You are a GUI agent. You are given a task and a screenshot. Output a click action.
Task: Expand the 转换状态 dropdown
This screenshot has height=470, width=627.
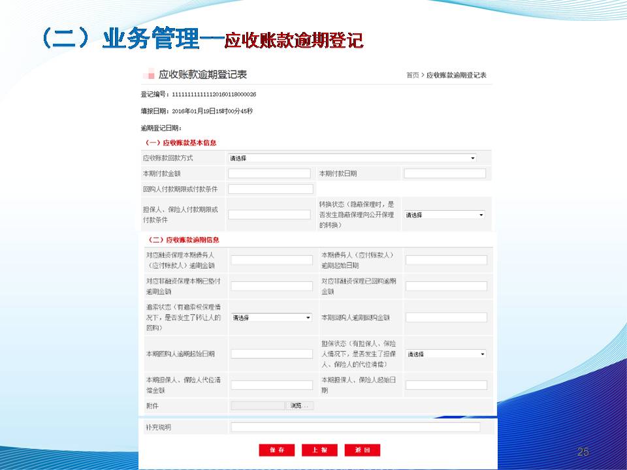click(444, 215)
